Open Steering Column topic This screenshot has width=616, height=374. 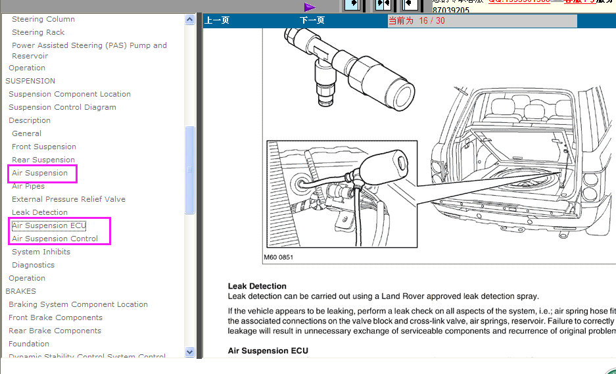coord(43,19)
